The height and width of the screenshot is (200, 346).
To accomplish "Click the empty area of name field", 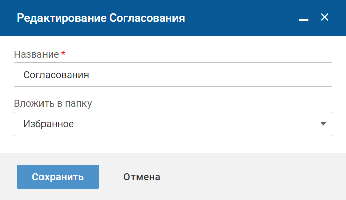I will (209, 75).
